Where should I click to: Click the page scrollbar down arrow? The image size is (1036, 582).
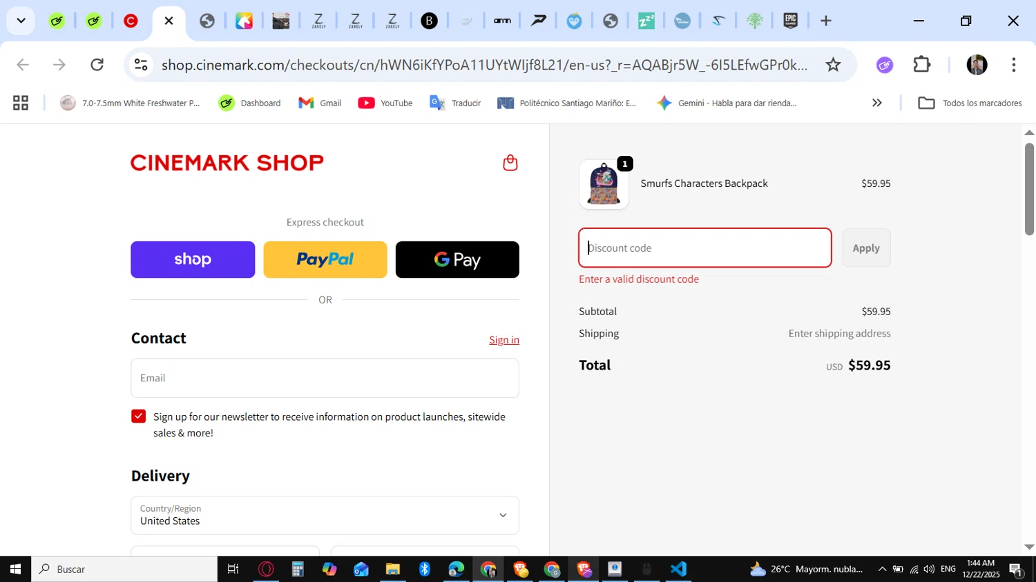coord(1029,547)
